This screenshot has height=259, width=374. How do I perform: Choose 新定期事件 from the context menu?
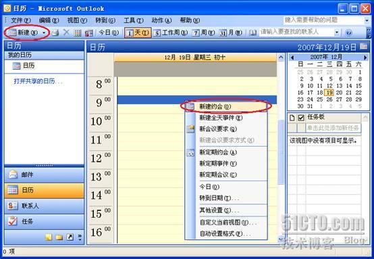(226, 164)
